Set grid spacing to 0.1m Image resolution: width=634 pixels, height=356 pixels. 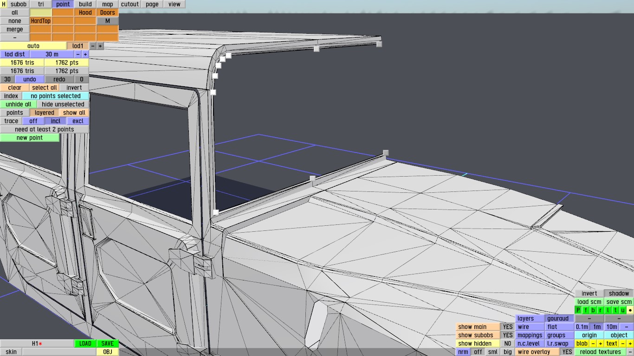click(x=582, y=327)
